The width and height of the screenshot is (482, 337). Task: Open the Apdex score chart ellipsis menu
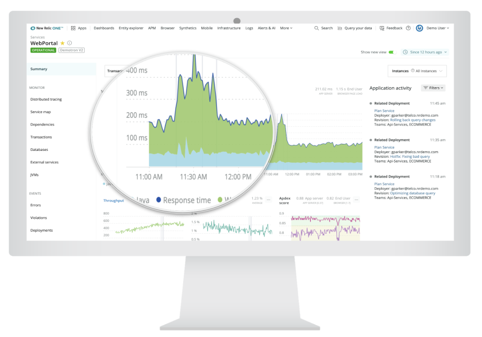point(356,200)
